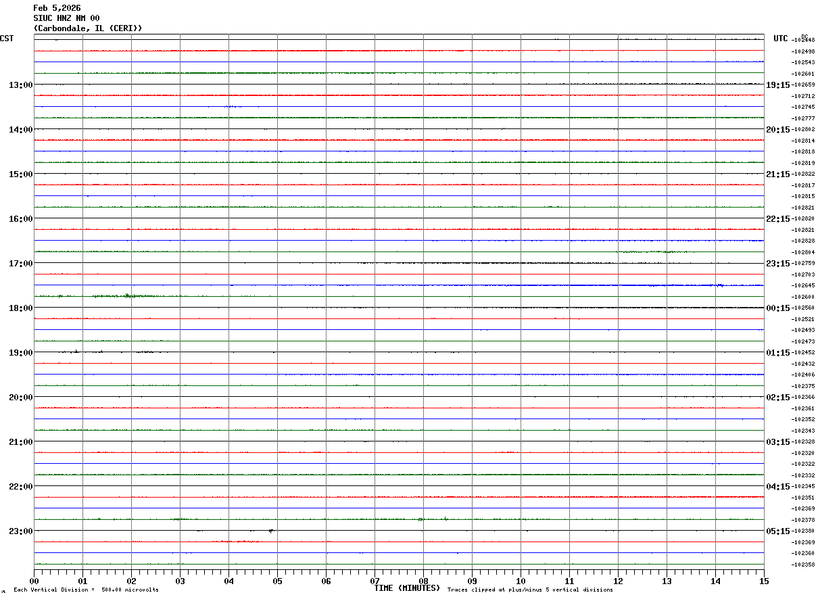This screenshot has height=599, width=818.
Task: Select the 00:15 UTC time label
Action: pos(777,308)
